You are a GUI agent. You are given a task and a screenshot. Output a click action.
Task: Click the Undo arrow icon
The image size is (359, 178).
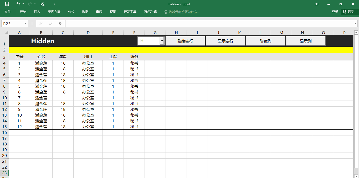click(x=18, y=4)
